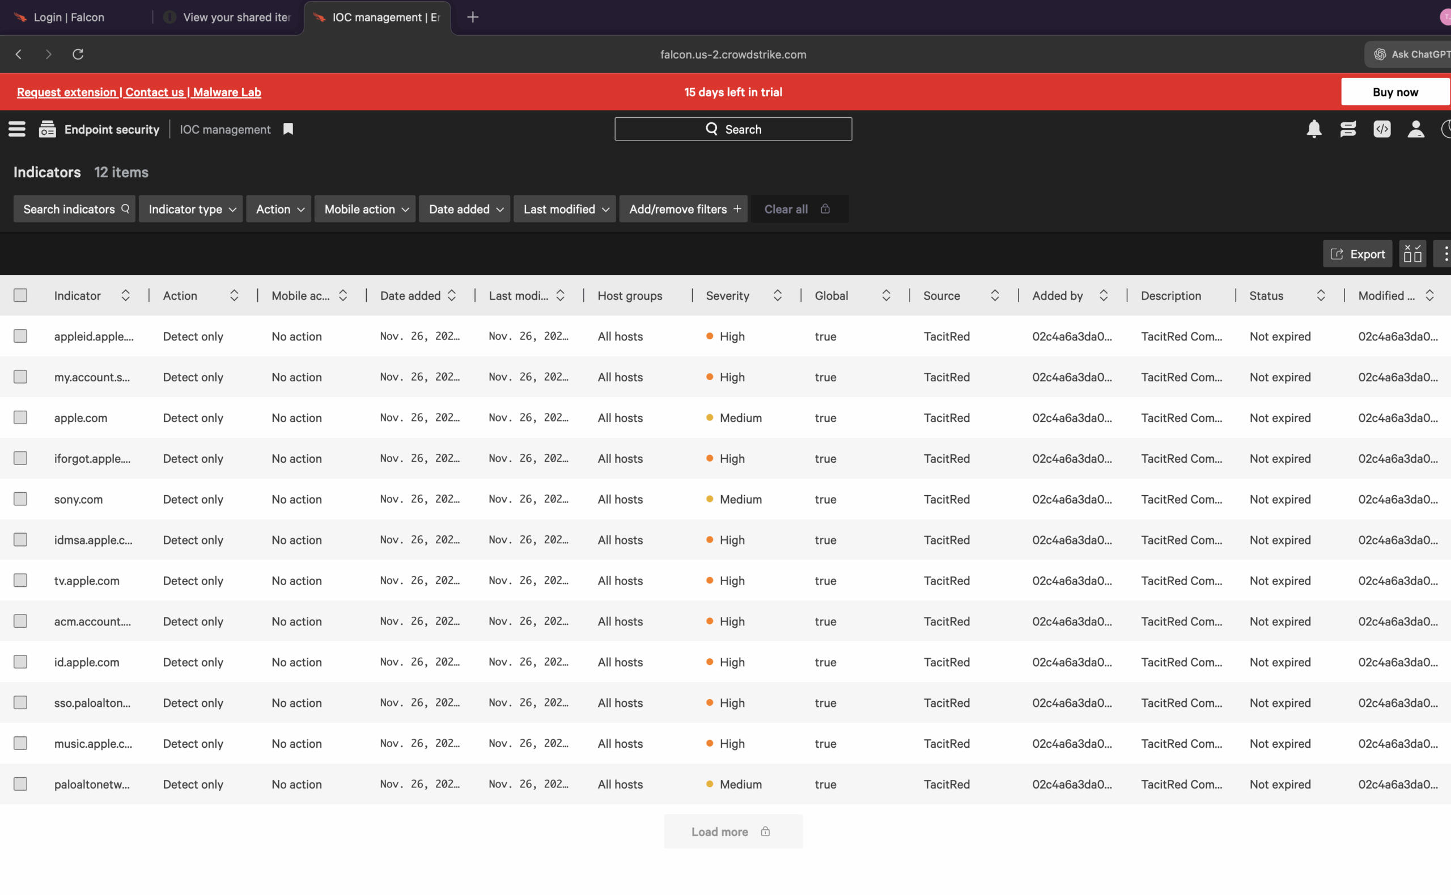Open the Mobile action filter dropdown
The width and height of the screenshot is (1451, 895).
point(366,209)
